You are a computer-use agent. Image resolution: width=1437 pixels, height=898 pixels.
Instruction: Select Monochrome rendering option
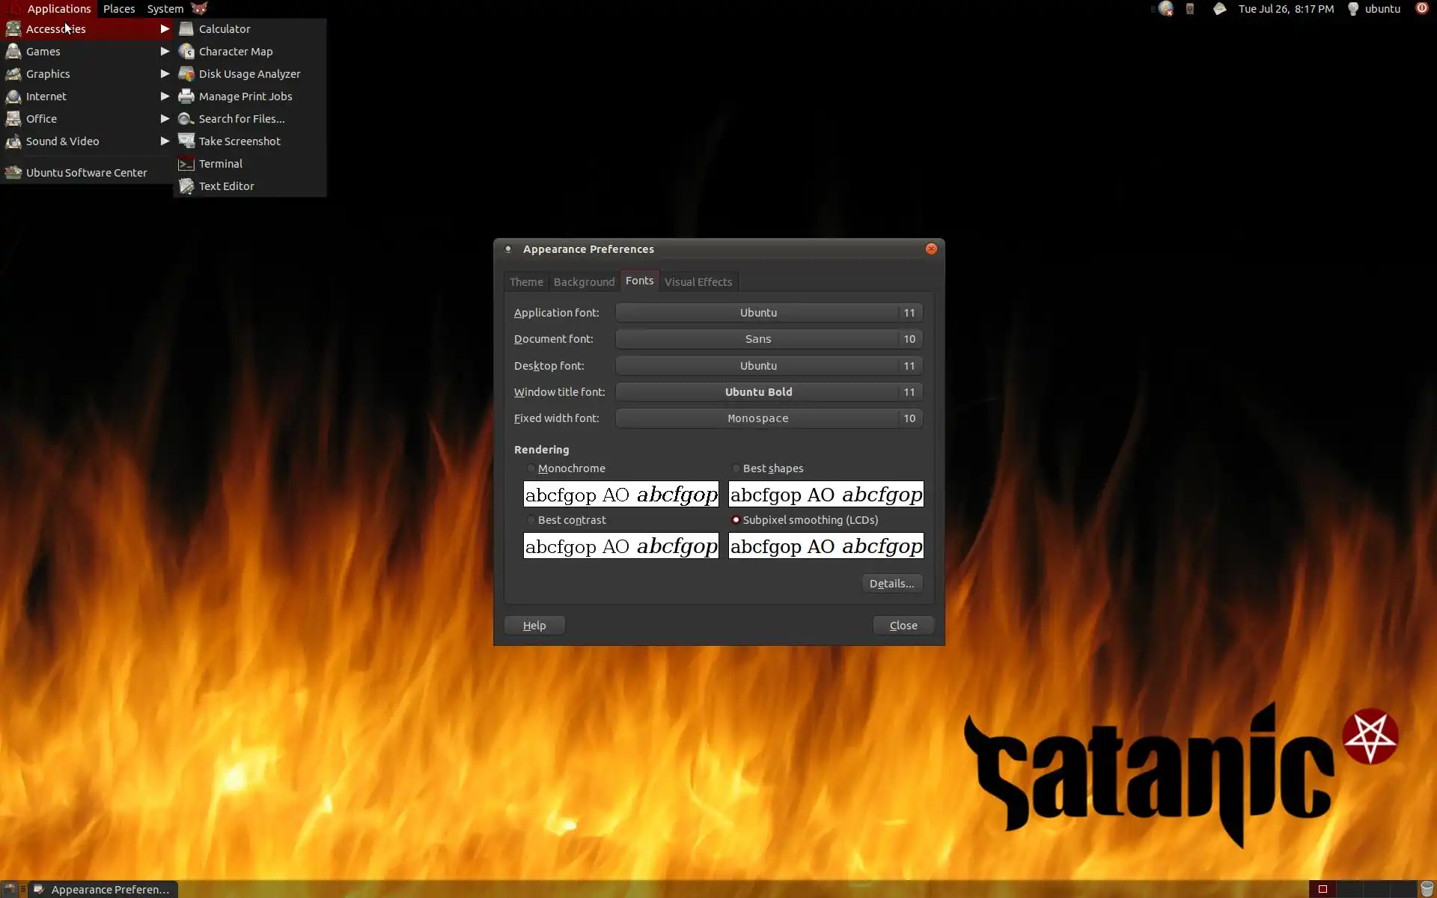tap(531, 468)
